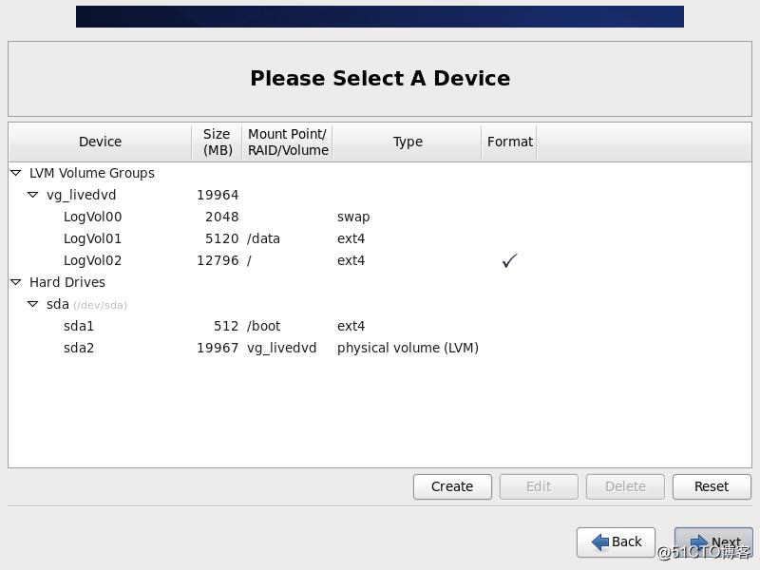Click the 19967 size value
760x570 pixels.
coord(218,348)
